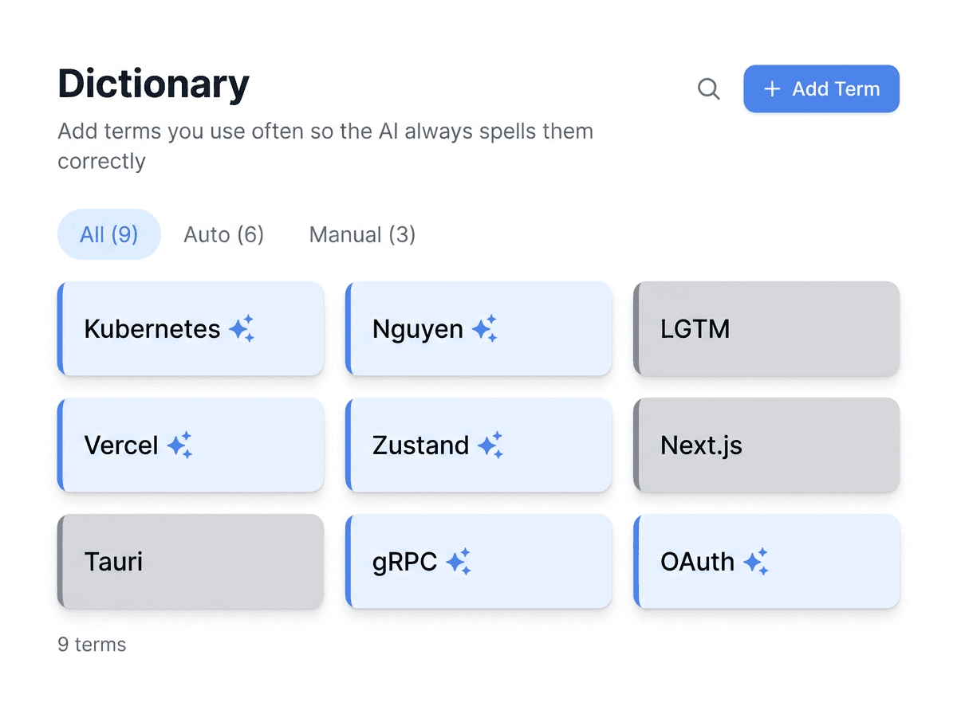Open the Manual (3) tab
957x714 pixels.
362,234
